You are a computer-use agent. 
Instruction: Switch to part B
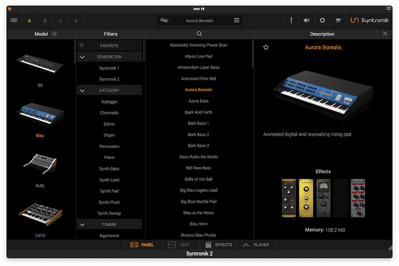[45, 20]
